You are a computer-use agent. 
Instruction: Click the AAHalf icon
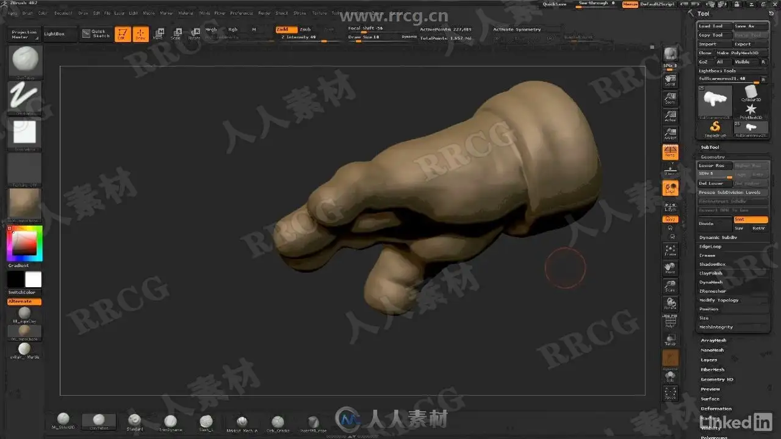click(x=671, y=134)
